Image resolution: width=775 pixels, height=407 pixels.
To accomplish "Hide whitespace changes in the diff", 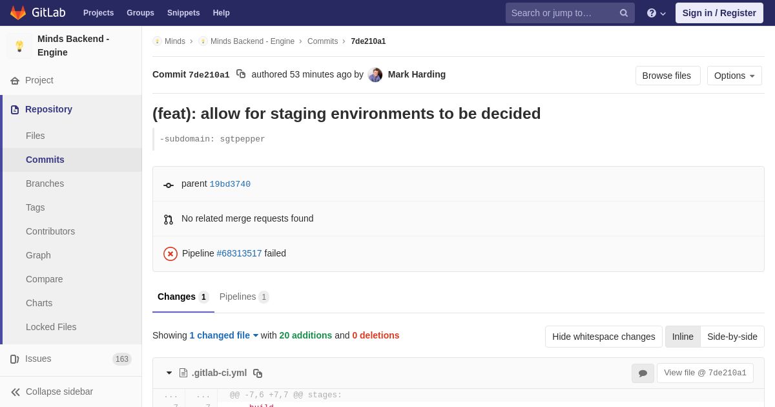I will tap(603, 337).
